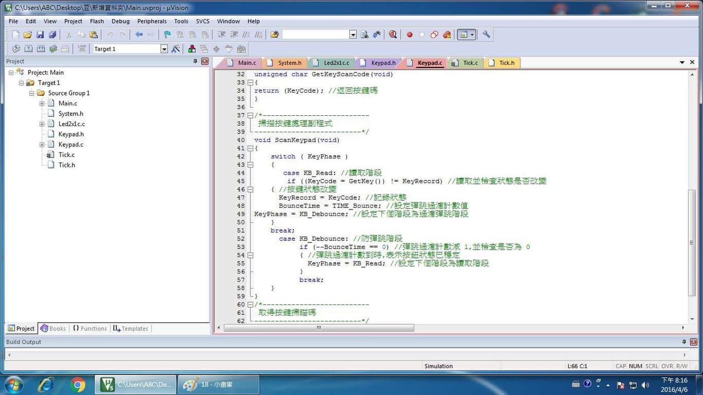
Task: Start debug session magnifier icon
Action: (x=393, y=35)
